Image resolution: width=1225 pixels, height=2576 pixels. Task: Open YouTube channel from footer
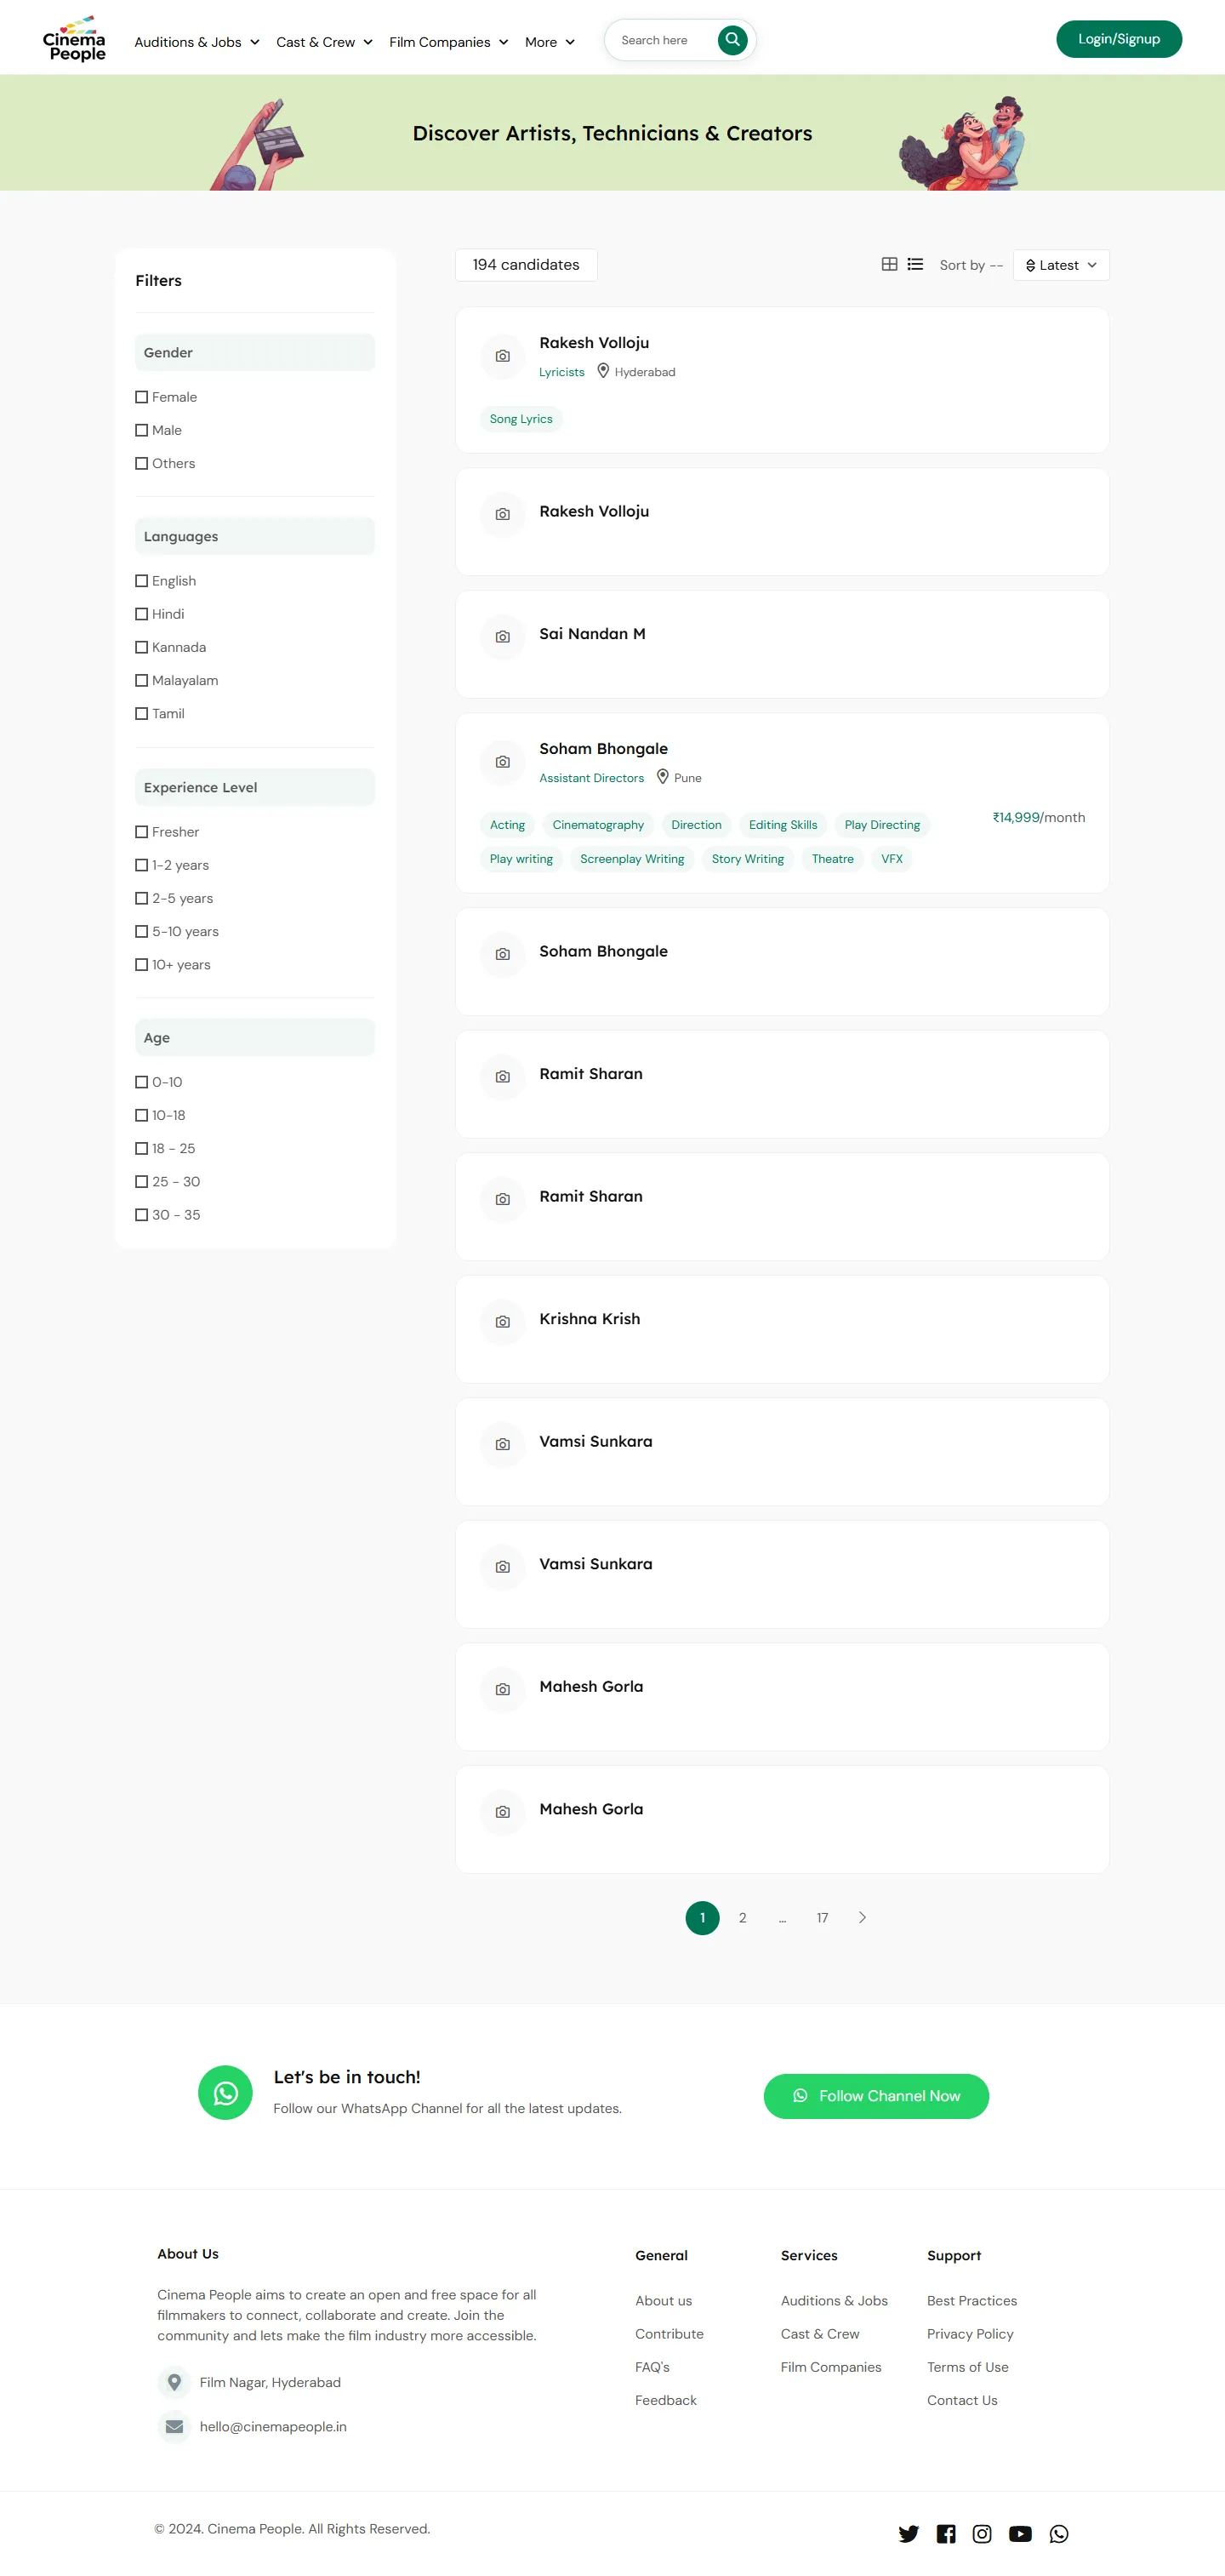click(x=1020, y=2533)
